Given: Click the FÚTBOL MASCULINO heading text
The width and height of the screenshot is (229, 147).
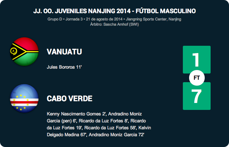Looking at the screenshot, I should coord(166,11).
